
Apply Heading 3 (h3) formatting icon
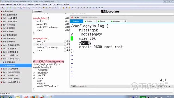coord(91,8)
